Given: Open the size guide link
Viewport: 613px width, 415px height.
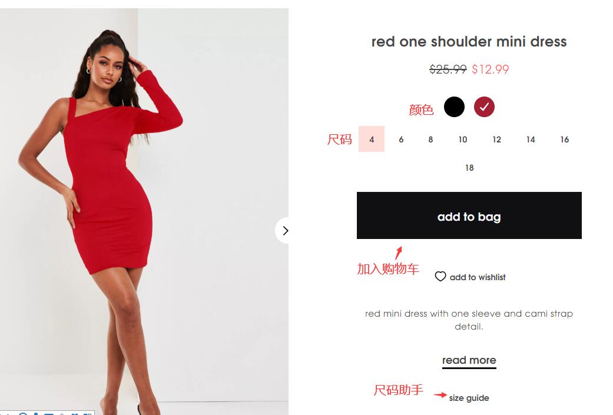Looking at the screenshot, I should 469,398.
